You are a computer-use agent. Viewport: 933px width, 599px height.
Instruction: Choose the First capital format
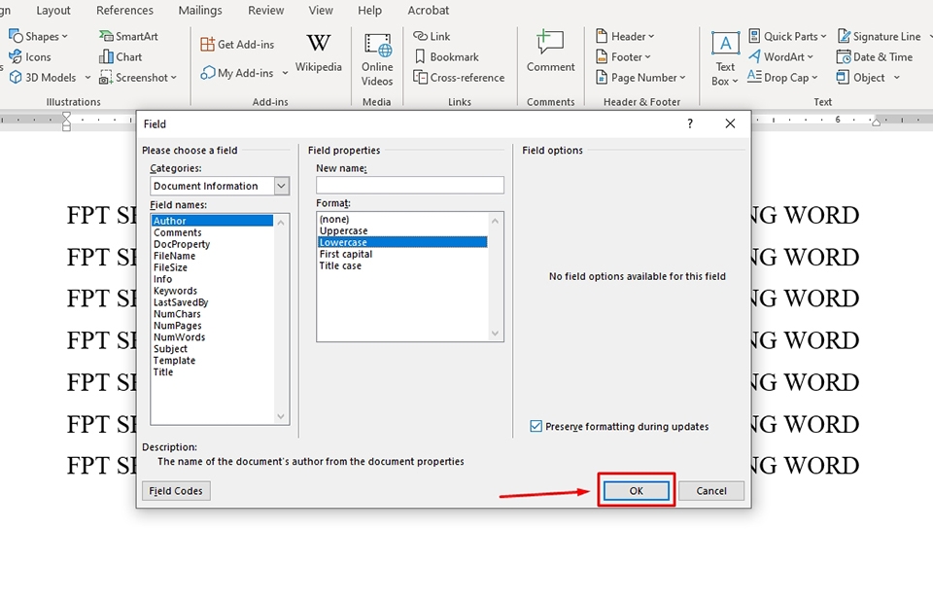pyautogui.click(x=402, y=254)
